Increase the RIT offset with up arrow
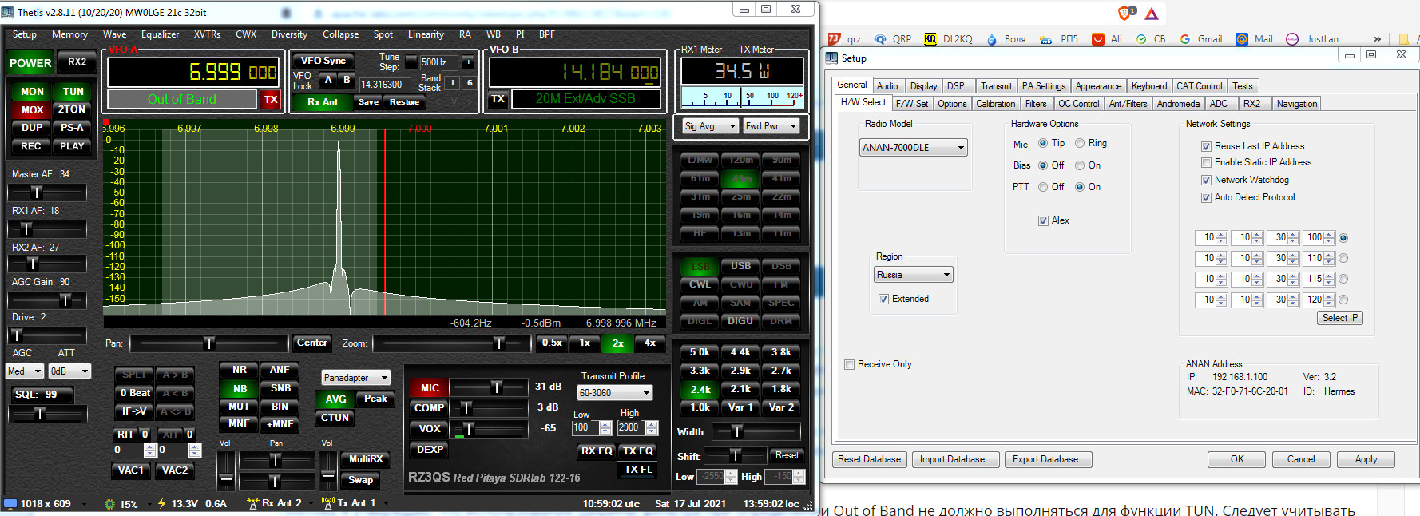Viewport: 1420px width, 516px height. click(149, 447)
